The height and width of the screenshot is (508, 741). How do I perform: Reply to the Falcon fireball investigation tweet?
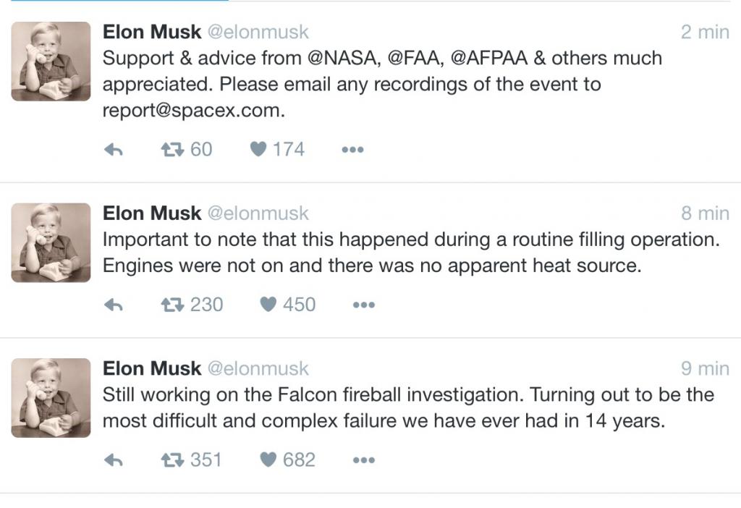(x=114, y=460)
